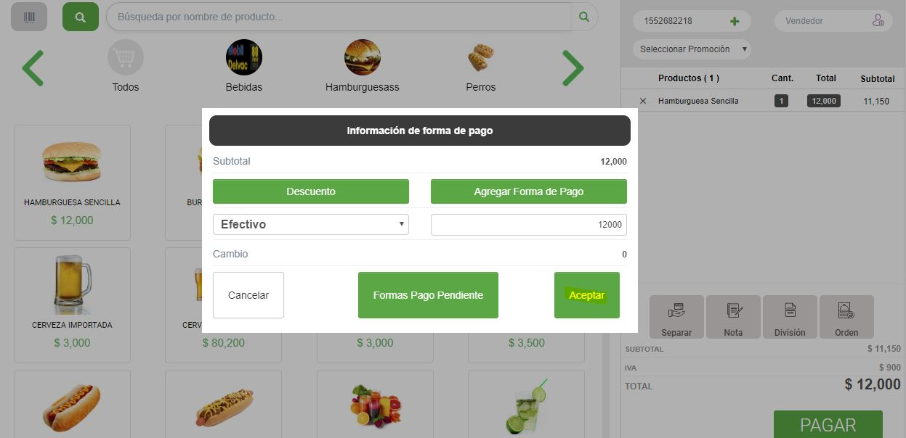
Task: Cancel the payment dialog
Action: 248,295
